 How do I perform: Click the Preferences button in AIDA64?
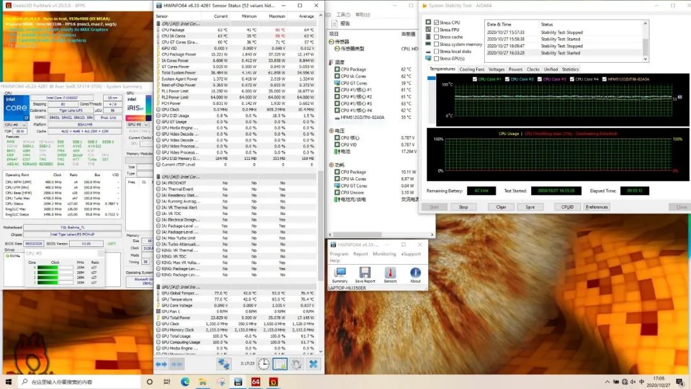point(596,207)
